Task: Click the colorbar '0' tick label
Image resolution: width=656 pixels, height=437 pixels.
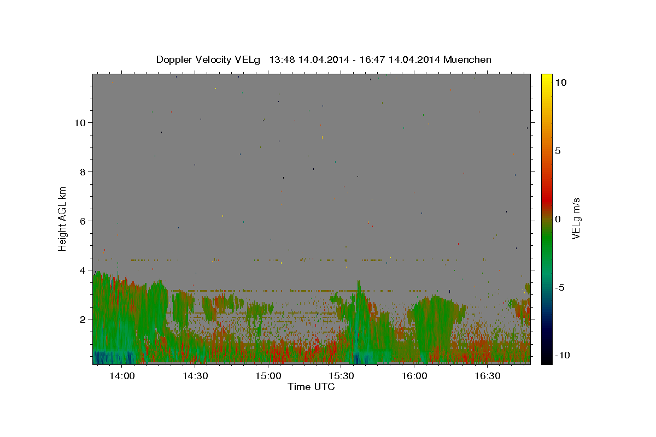Action: coord(558,219)
